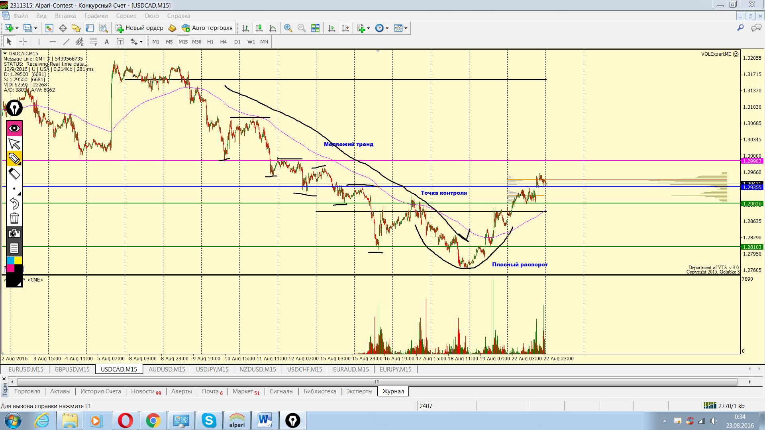Switch to the EURUSD,M15 chart tab

coord(26,369)
